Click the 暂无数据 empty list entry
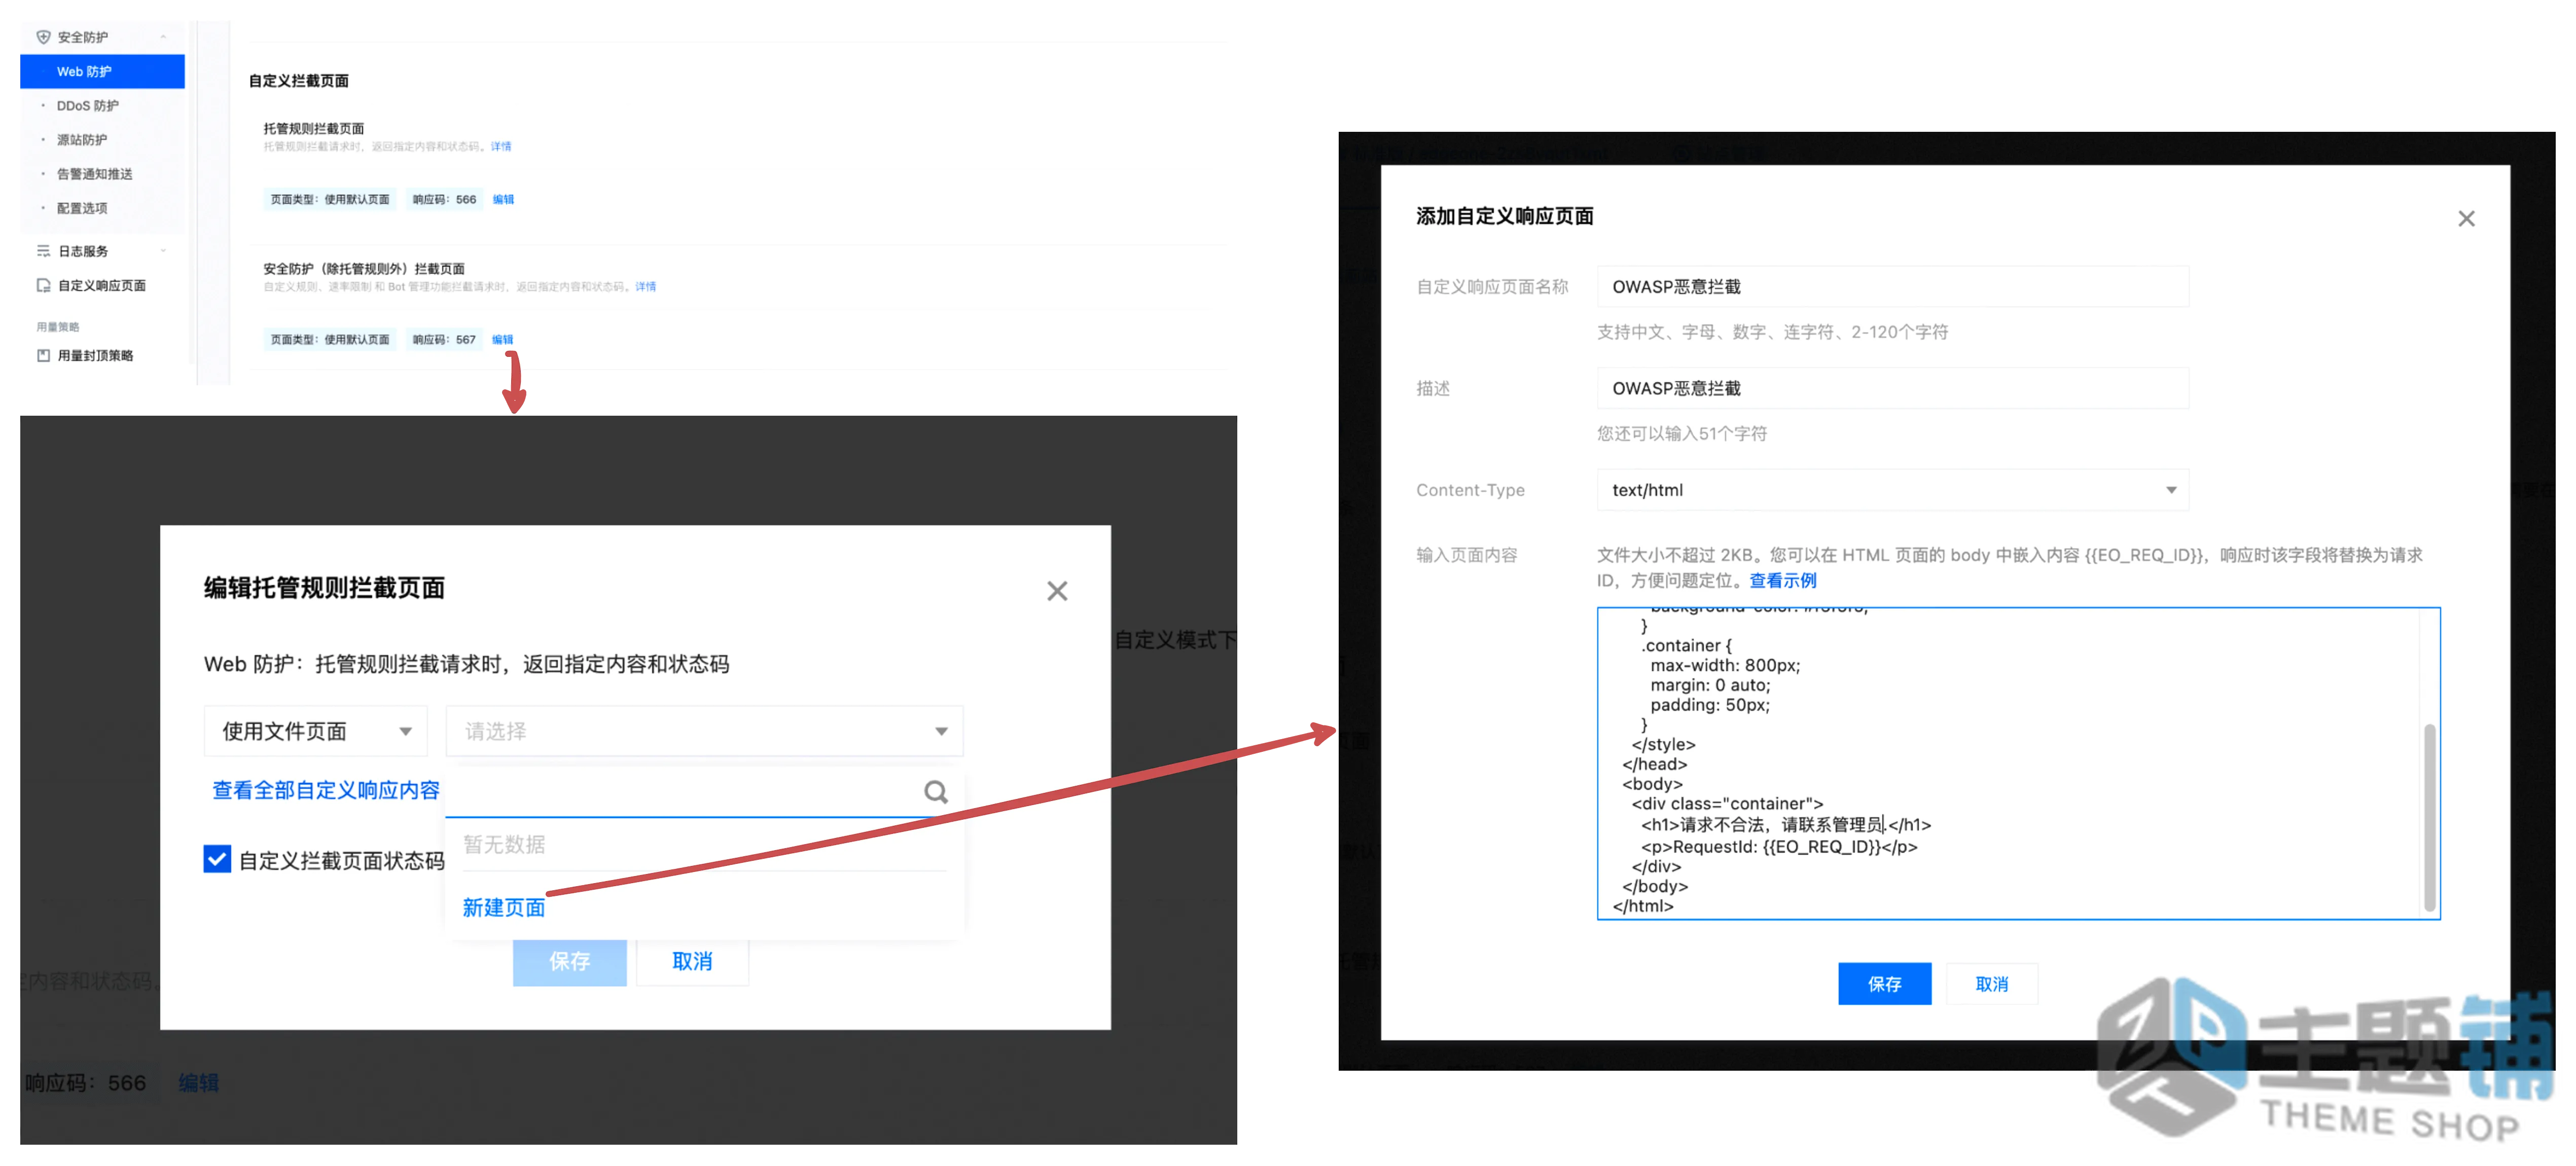The image size is (2576, 1166). click(x=504, y=844)
